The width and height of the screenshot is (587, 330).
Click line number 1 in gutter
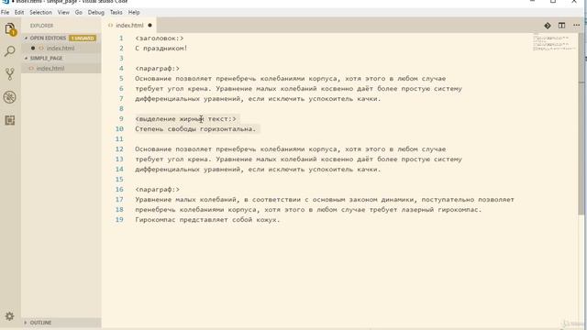[x=121, y=38]
